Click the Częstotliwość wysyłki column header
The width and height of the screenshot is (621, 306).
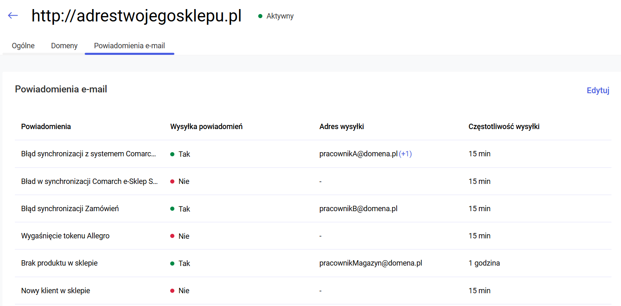pyautogui.click(x=504, y=127)
